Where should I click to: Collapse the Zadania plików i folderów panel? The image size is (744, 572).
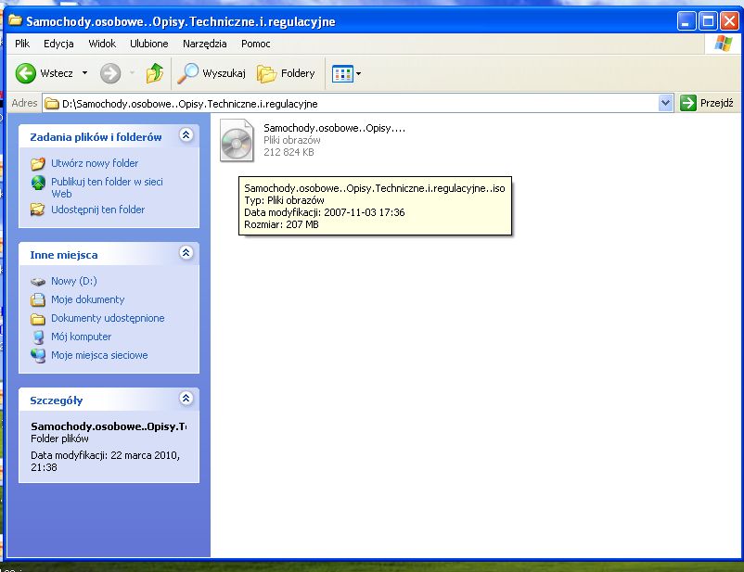(x=186, y=136)
